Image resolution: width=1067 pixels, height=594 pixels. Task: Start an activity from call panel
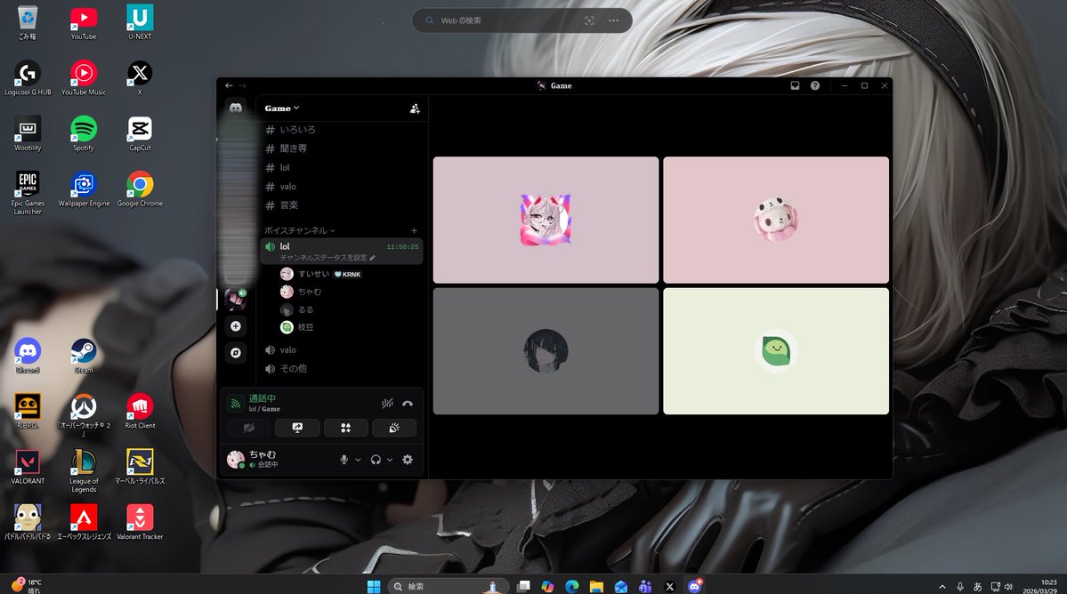point(345,428)
